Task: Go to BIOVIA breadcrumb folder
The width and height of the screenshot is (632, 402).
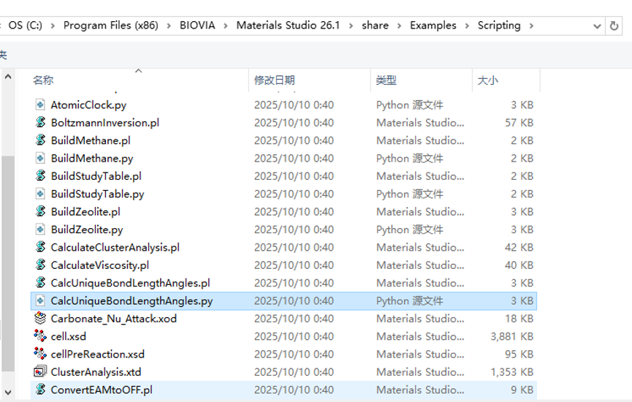Action: point(197,26)
